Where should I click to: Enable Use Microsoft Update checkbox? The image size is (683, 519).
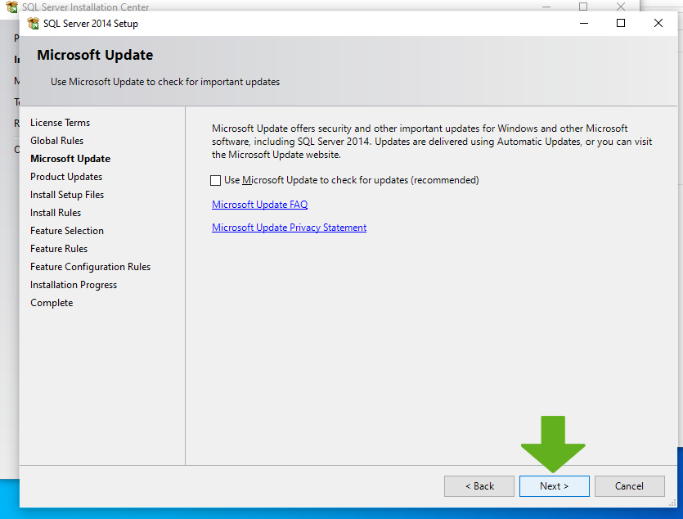[216, 180]
